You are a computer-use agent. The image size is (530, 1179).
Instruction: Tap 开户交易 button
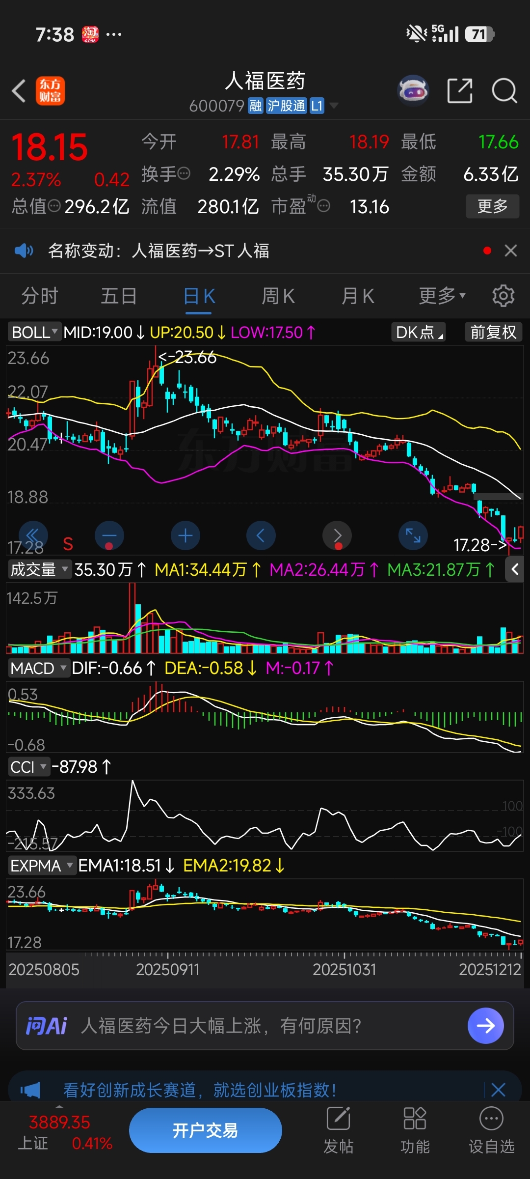205,1130
